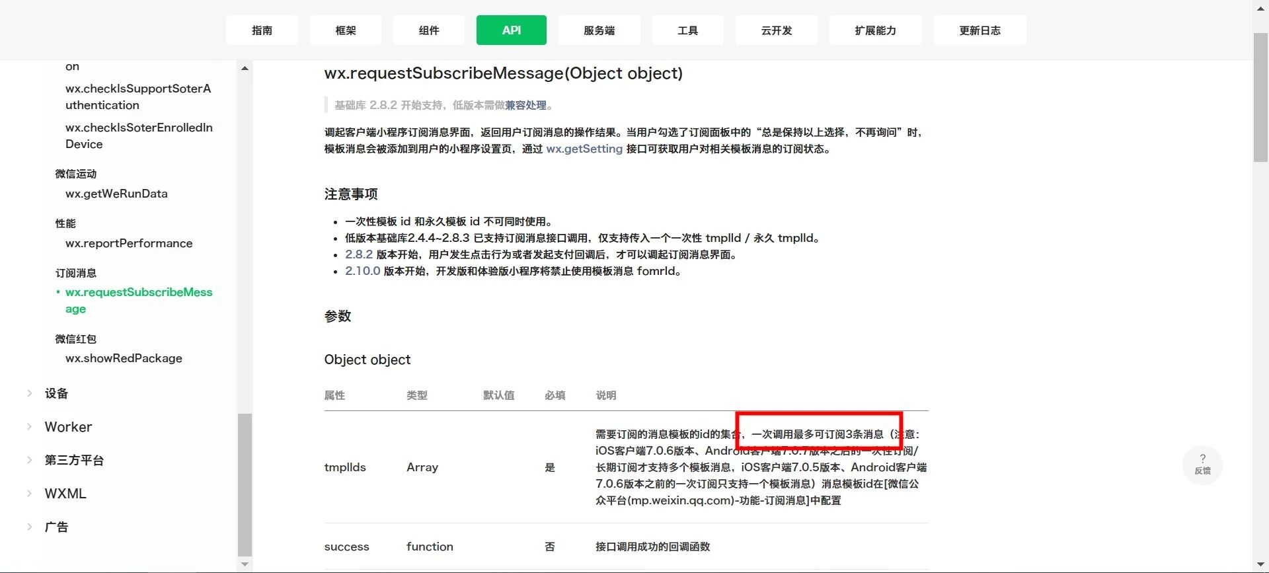
Task: Select wx.requestSubscribeMessage in sidebar
Action: coord(139,300)
